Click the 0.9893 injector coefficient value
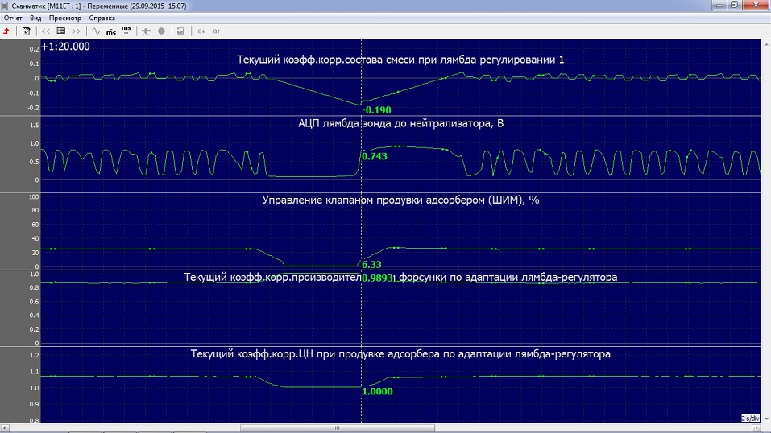This screenshot has width=771, height=433. click(377, 278)
